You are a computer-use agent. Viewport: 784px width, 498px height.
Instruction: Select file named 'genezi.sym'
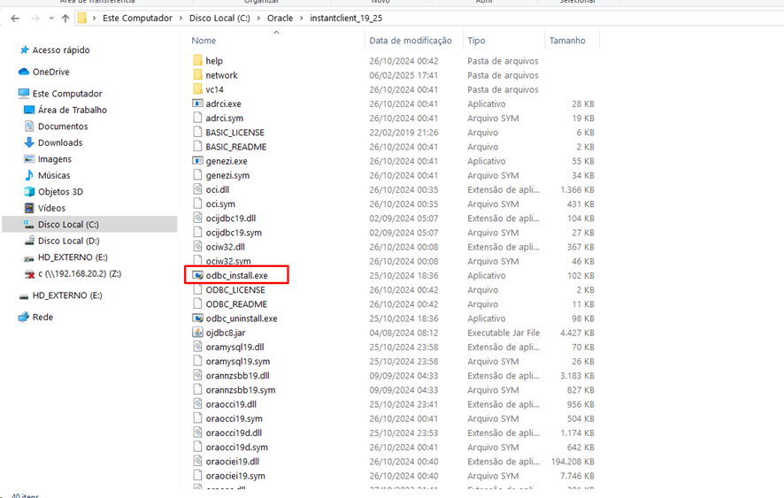point(227,175)
